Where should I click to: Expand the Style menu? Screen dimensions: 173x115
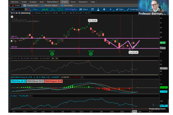(x=120, y=9)
